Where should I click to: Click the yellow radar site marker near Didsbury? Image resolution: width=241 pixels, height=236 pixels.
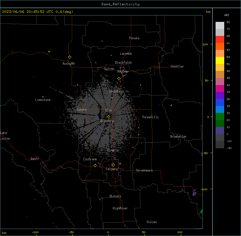coord(108,117)
